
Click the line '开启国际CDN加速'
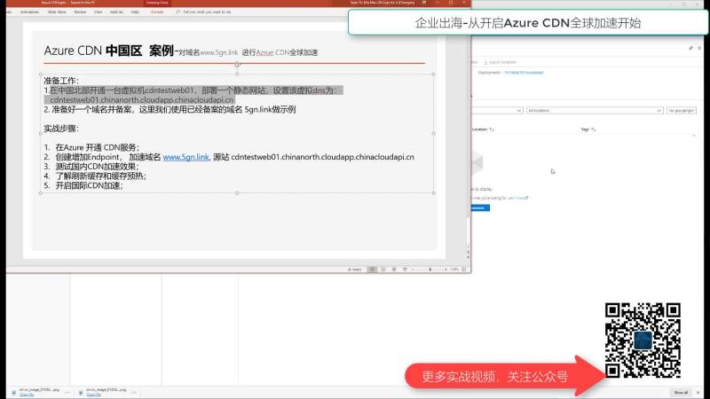pos(89,185)
